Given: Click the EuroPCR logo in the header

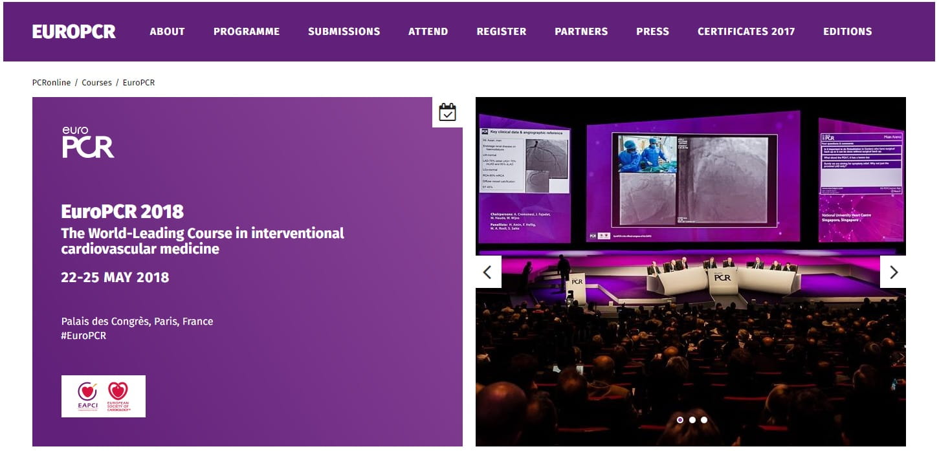Looking at the screenshot, I should 74,31.
